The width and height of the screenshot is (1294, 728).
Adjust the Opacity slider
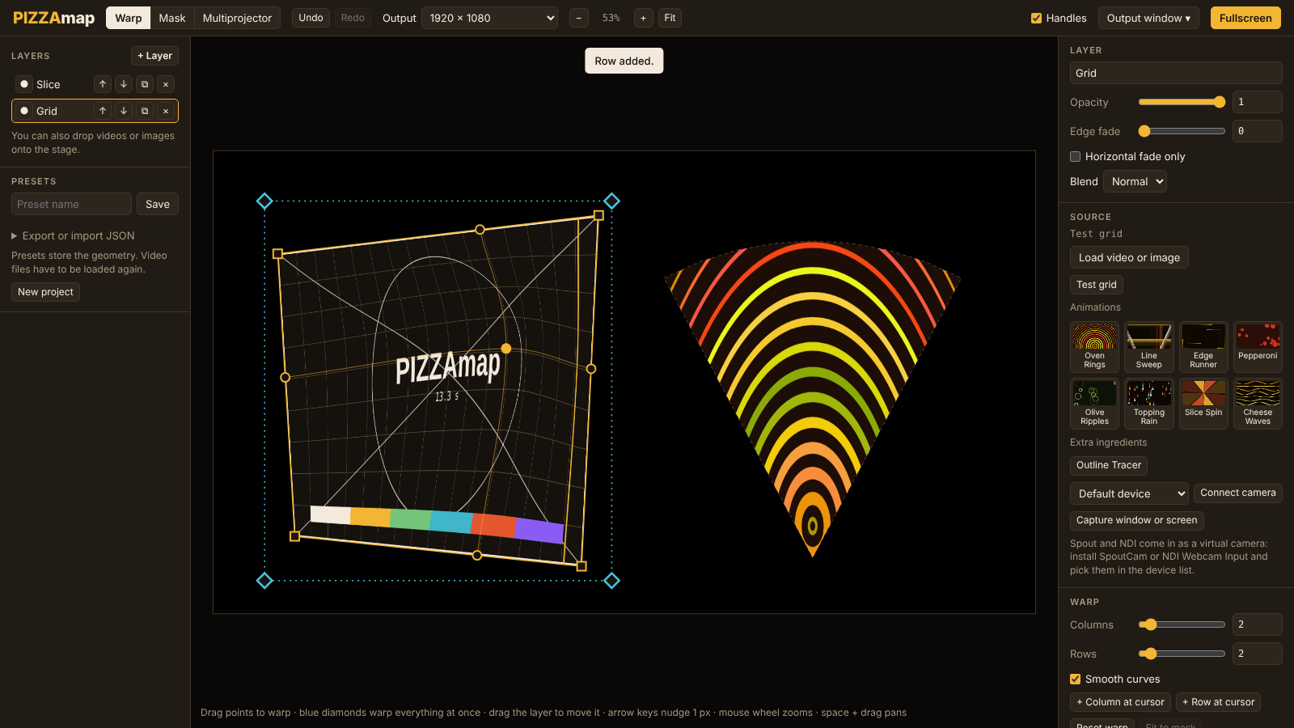point(1182,102)
